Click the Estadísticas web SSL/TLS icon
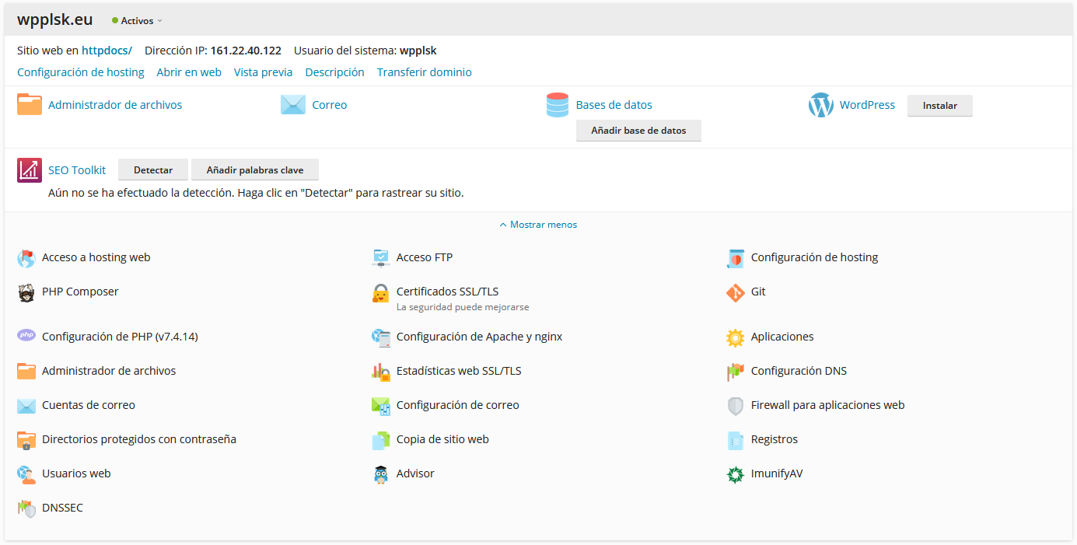This screenshot has height=545, width=1077. click(380, 372)
